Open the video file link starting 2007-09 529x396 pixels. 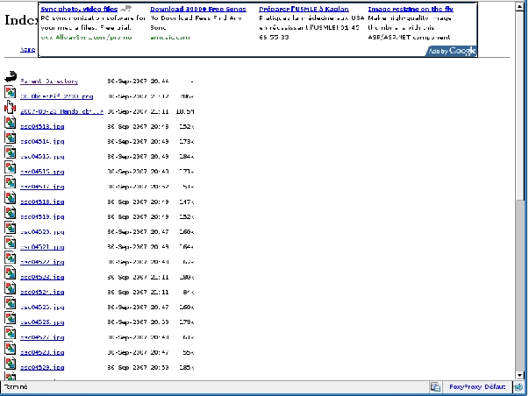61,111
